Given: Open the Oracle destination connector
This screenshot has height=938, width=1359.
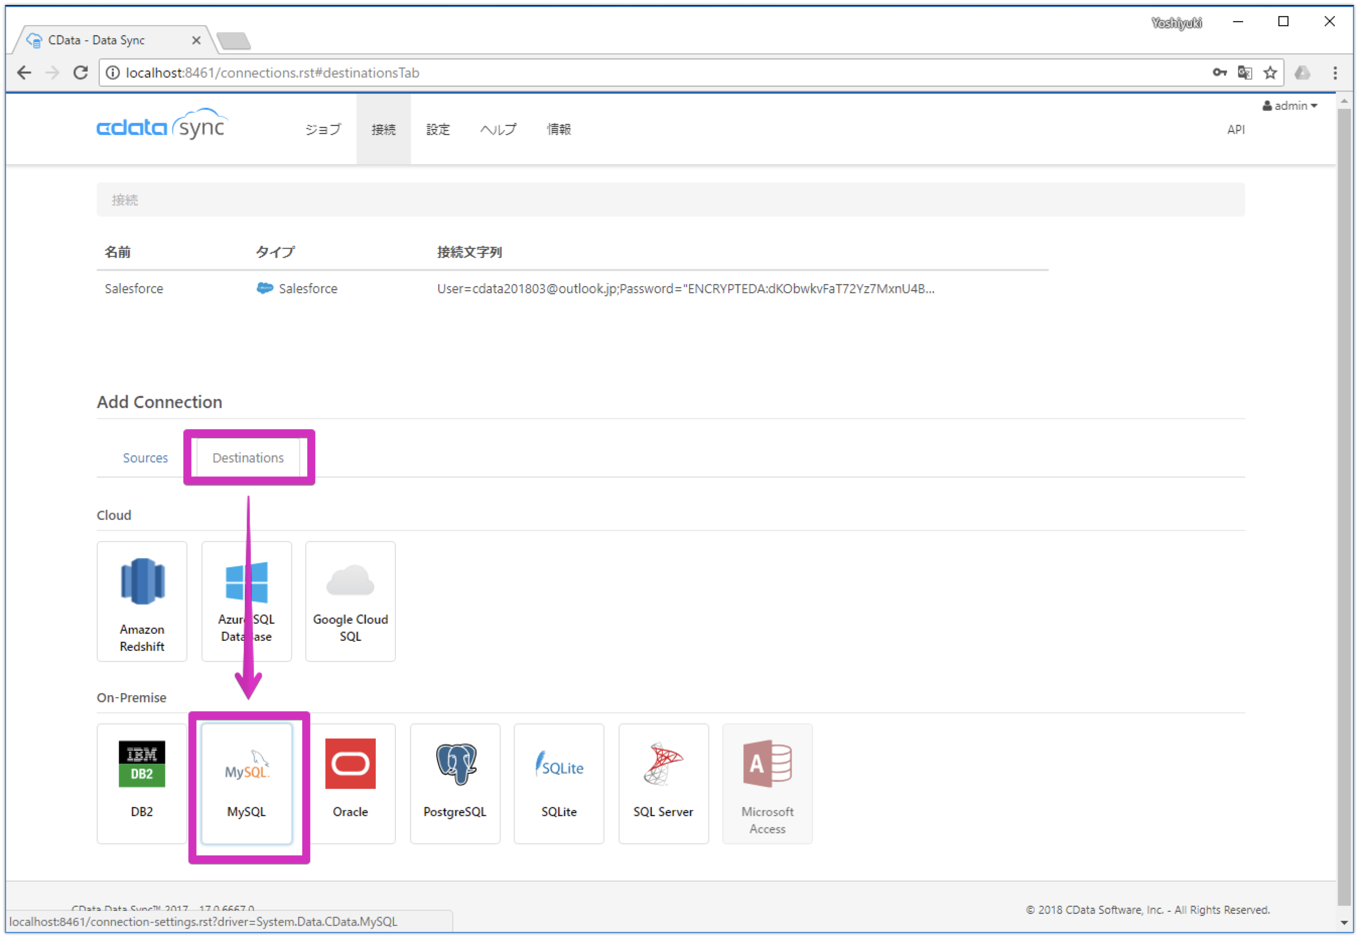Looking at the screenshot, I should (x=350, y=783).
